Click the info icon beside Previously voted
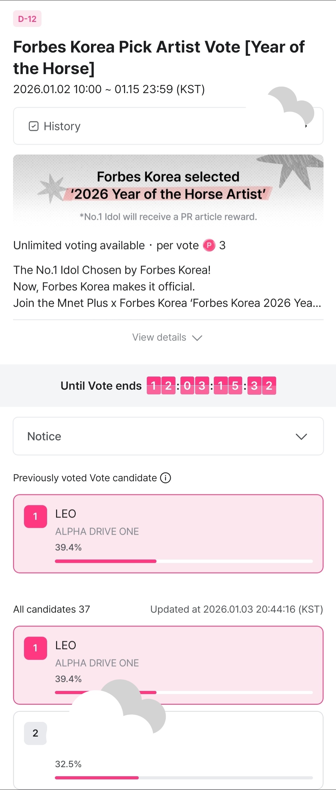 pyautogui.click(x=166, y=478)
